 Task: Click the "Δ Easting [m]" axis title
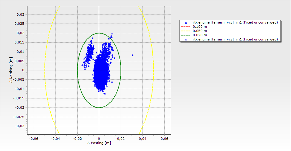point(99,143)
